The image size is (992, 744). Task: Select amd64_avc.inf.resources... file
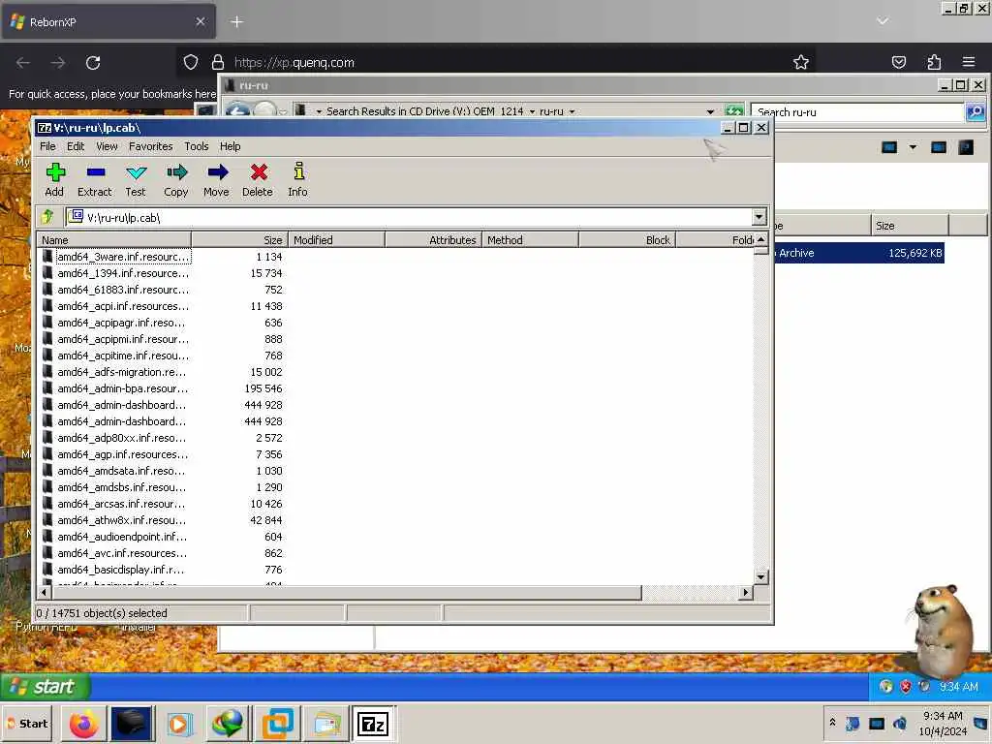tap(122, 552)
